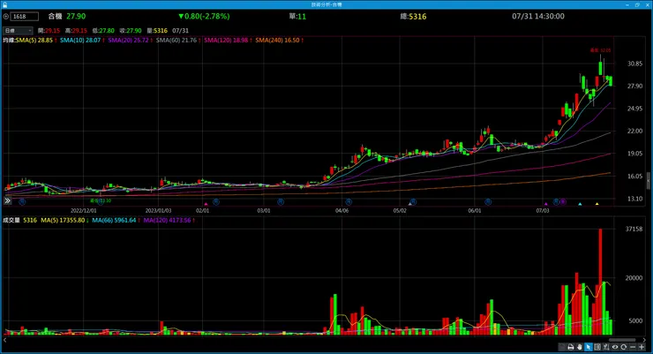Click the blue circle event marker near 03/01
The width and height of the screenshot is (653, 354).
coord(281,202)
